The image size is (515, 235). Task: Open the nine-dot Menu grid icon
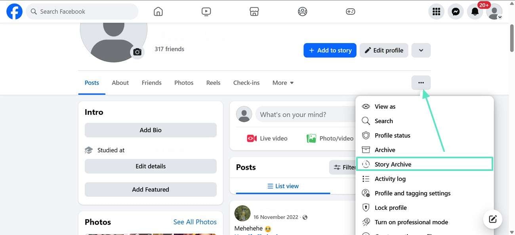[x=436, y=12]
